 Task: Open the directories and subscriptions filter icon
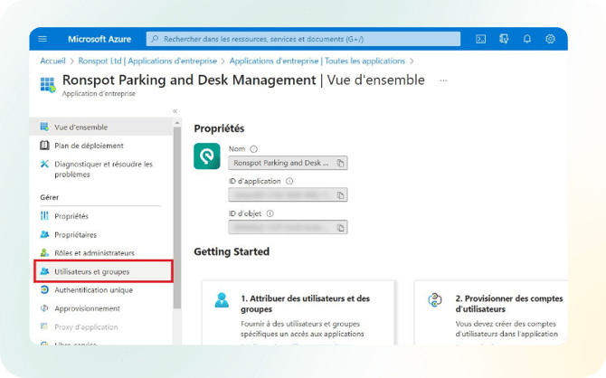[x=504, y=39]
